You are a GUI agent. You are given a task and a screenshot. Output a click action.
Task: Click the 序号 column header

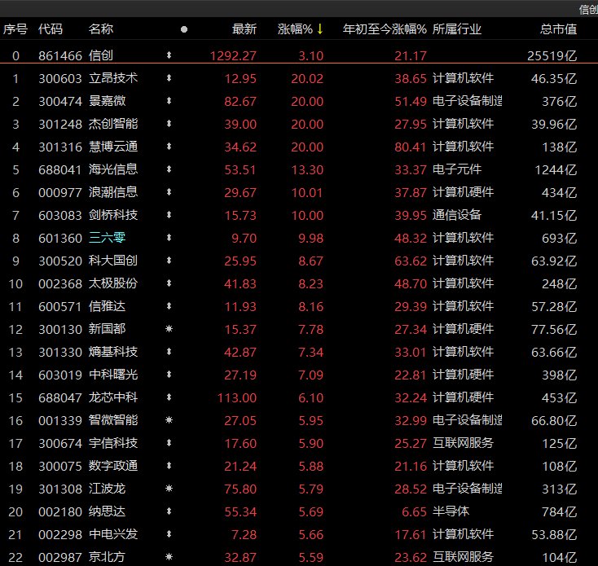pos(15,29)
